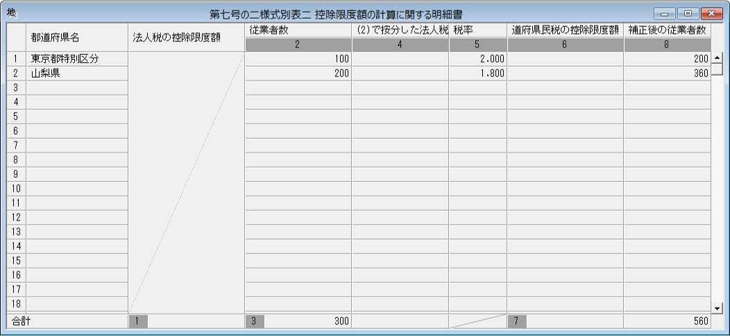
Task: Click the scrollbar down arrow
Action: [x=717, y=308]
